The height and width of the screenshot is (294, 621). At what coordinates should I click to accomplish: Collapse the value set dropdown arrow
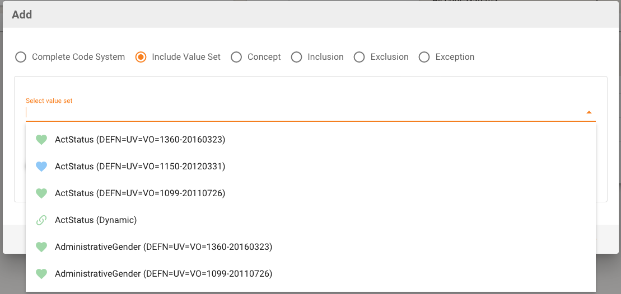point(589,112)
